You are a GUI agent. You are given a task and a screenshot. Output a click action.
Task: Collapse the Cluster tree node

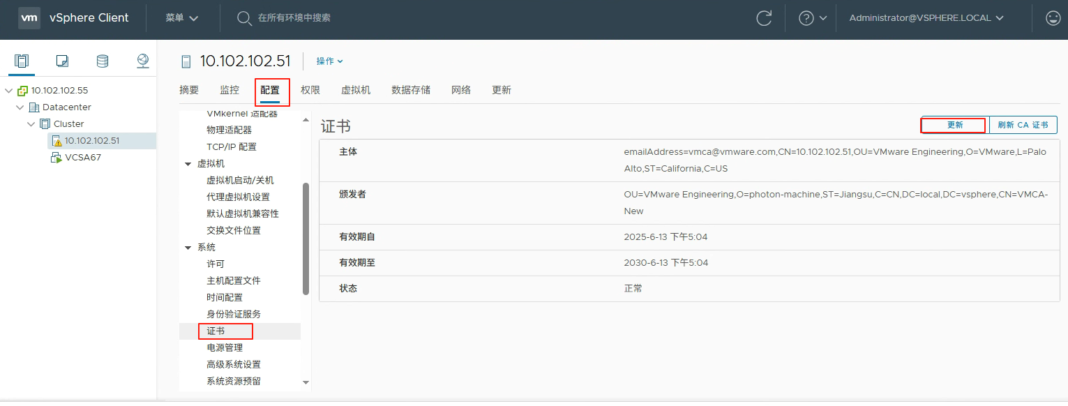31,124
